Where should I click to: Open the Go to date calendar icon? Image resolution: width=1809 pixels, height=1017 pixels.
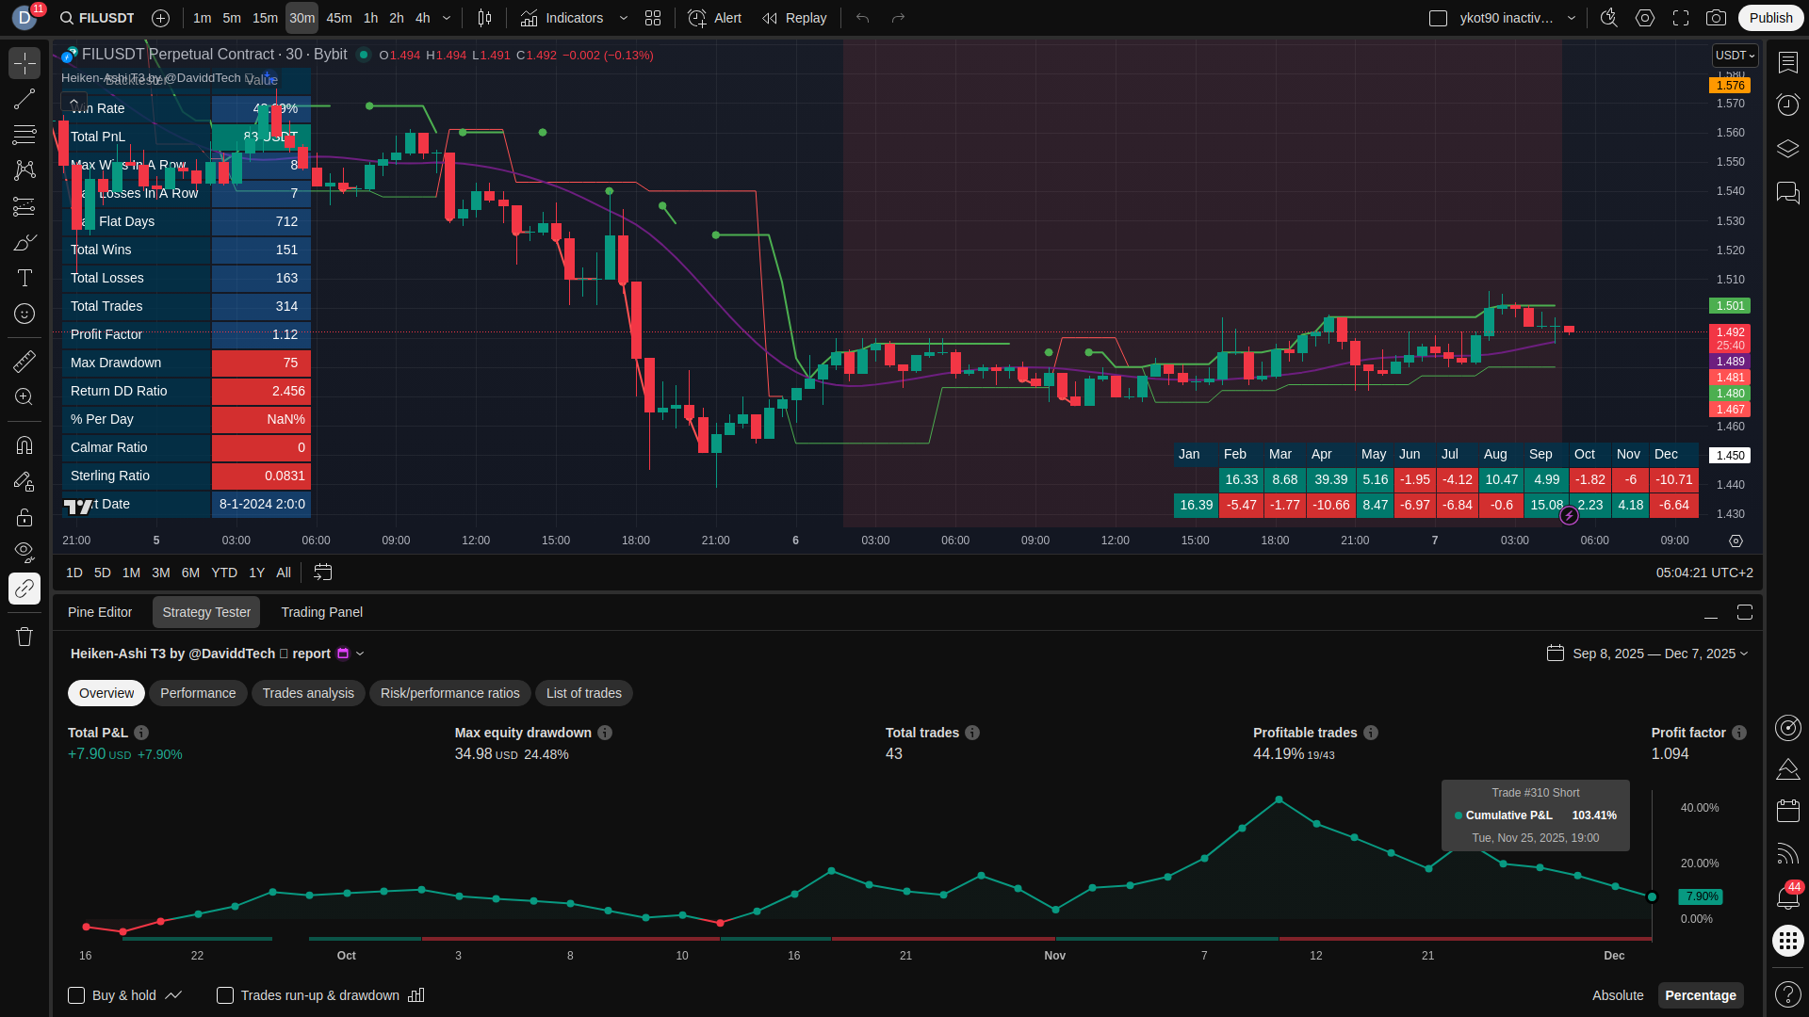322,573
